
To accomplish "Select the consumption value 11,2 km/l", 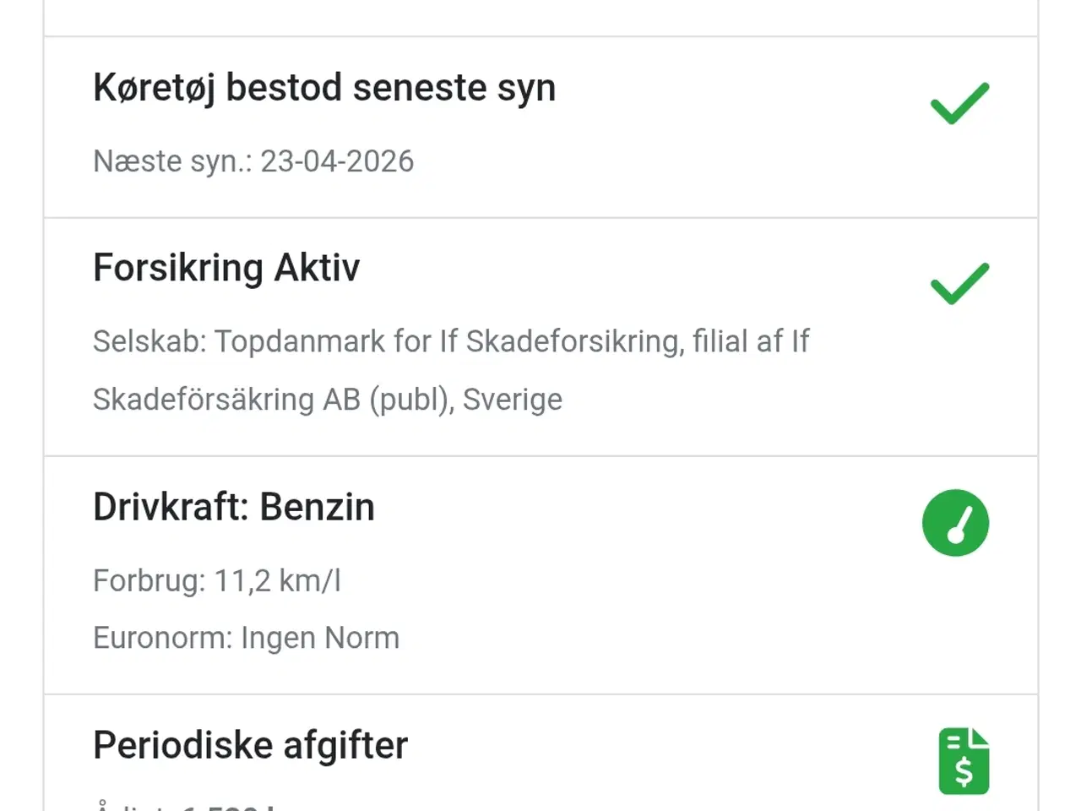I will (277, 581).
